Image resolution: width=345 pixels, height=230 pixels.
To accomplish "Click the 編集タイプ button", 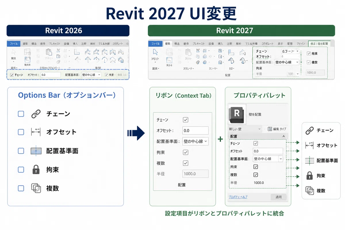I will (x=277, y=129).
